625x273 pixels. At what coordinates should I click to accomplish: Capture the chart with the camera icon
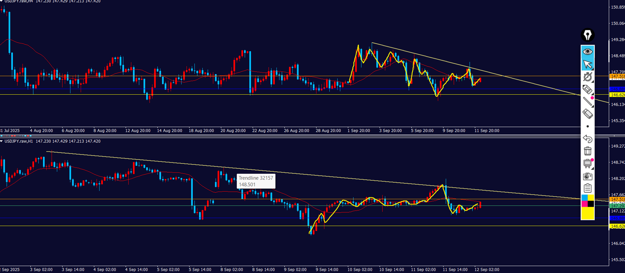[587, 176]
